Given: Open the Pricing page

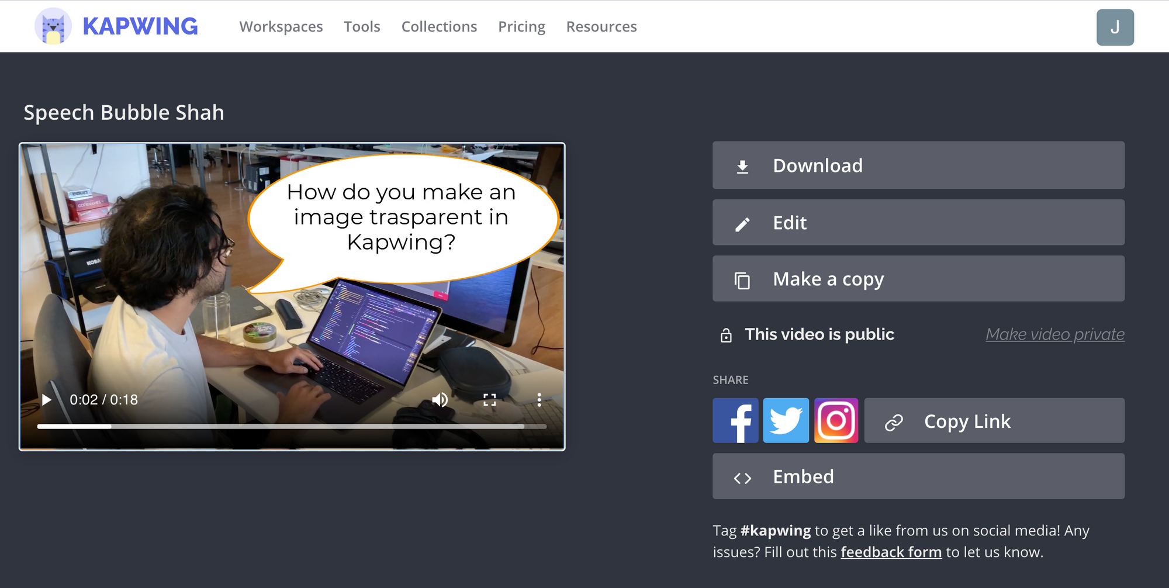Looking at the screenshot, I should [x=521, y=26].
